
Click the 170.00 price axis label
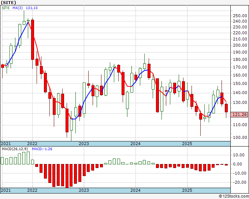click(240, 67)
